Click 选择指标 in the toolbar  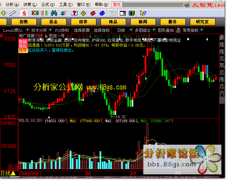102,30
